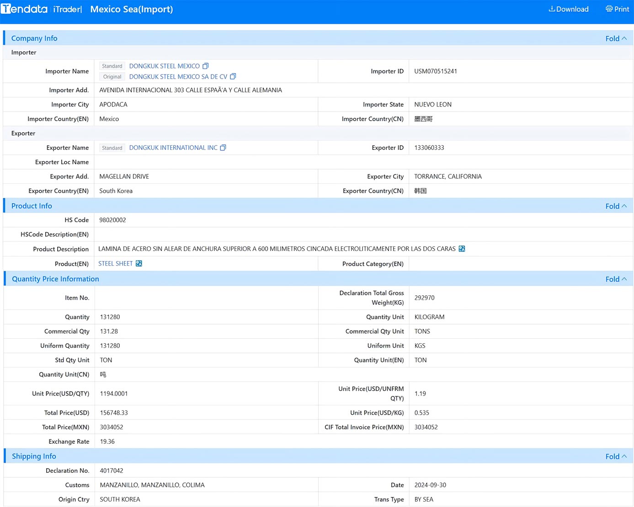Click Total Price(USD) value 156748.33
This screenshot has width=634, height=507.
(114, 413)
